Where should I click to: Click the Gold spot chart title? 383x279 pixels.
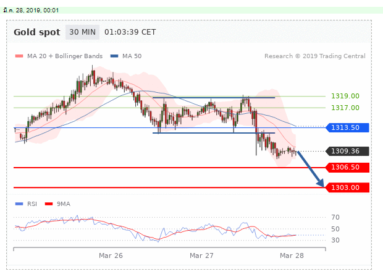click(x=37, y=32)
